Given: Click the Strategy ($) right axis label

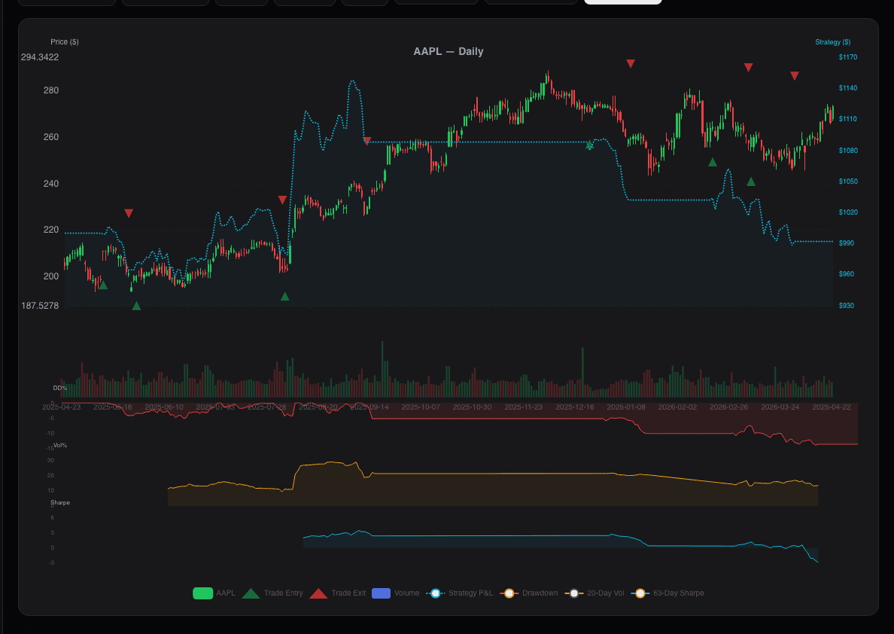Looking at the screenshot, I should tap(833, 41).
